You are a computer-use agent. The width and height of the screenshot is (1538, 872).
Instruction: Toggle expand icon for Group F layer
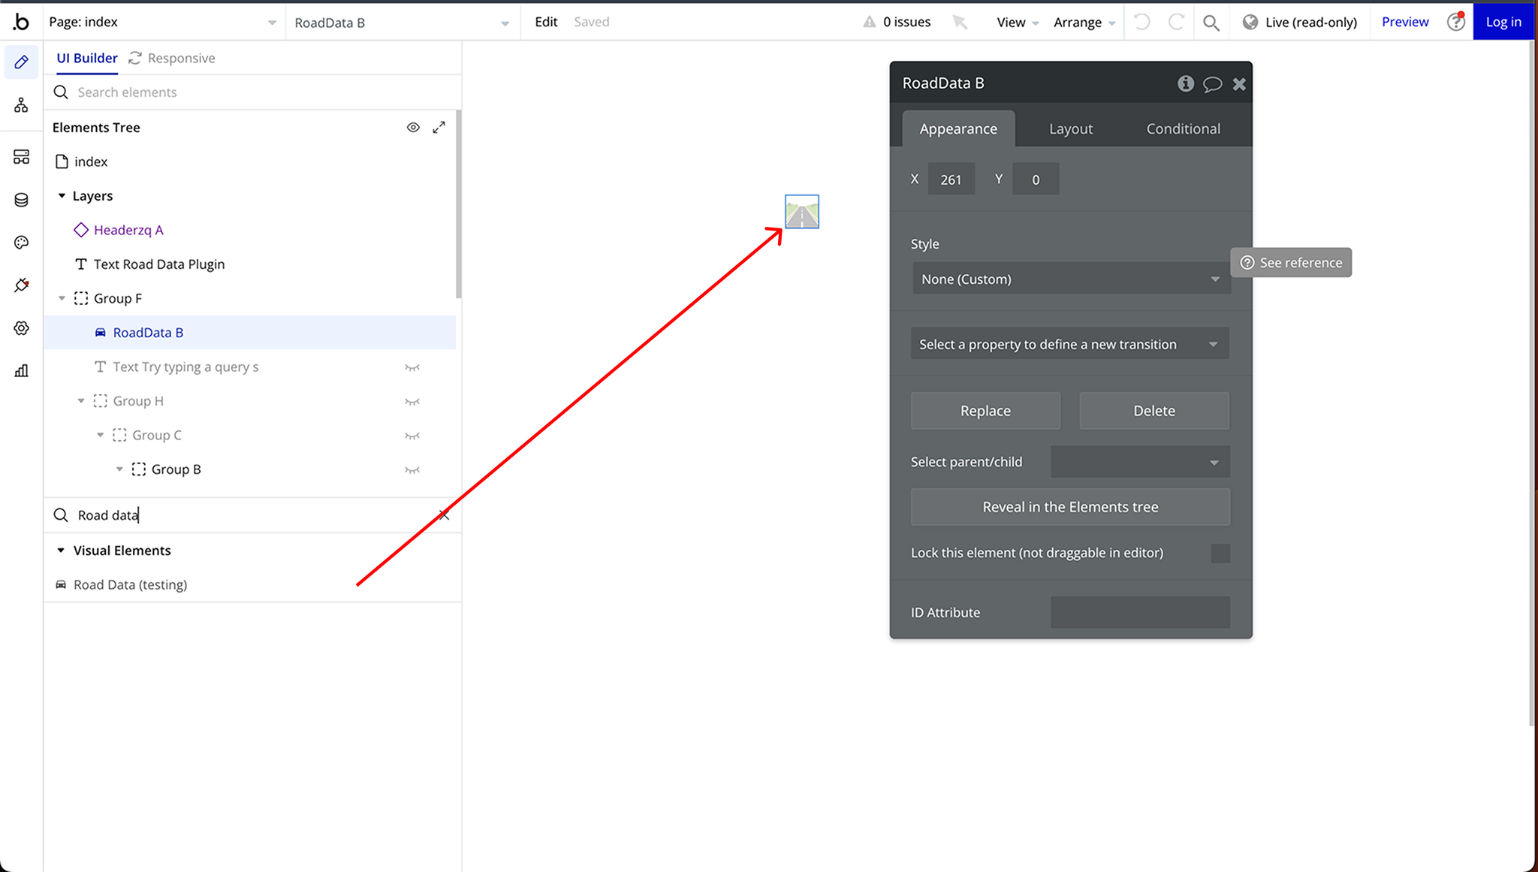click(x=62, y=297)
